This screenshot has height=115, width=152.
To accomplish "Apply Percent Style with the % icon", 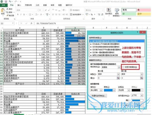I will coord(92,15).
